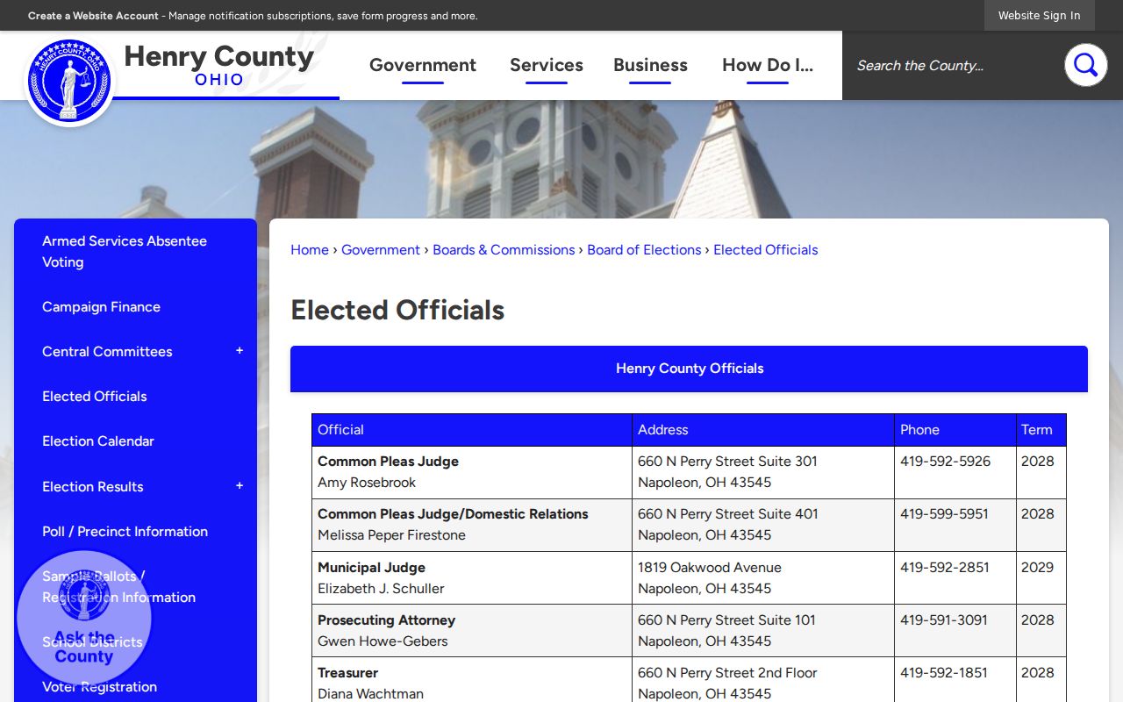Click the Treasurer title in the table

coord(347,673)
